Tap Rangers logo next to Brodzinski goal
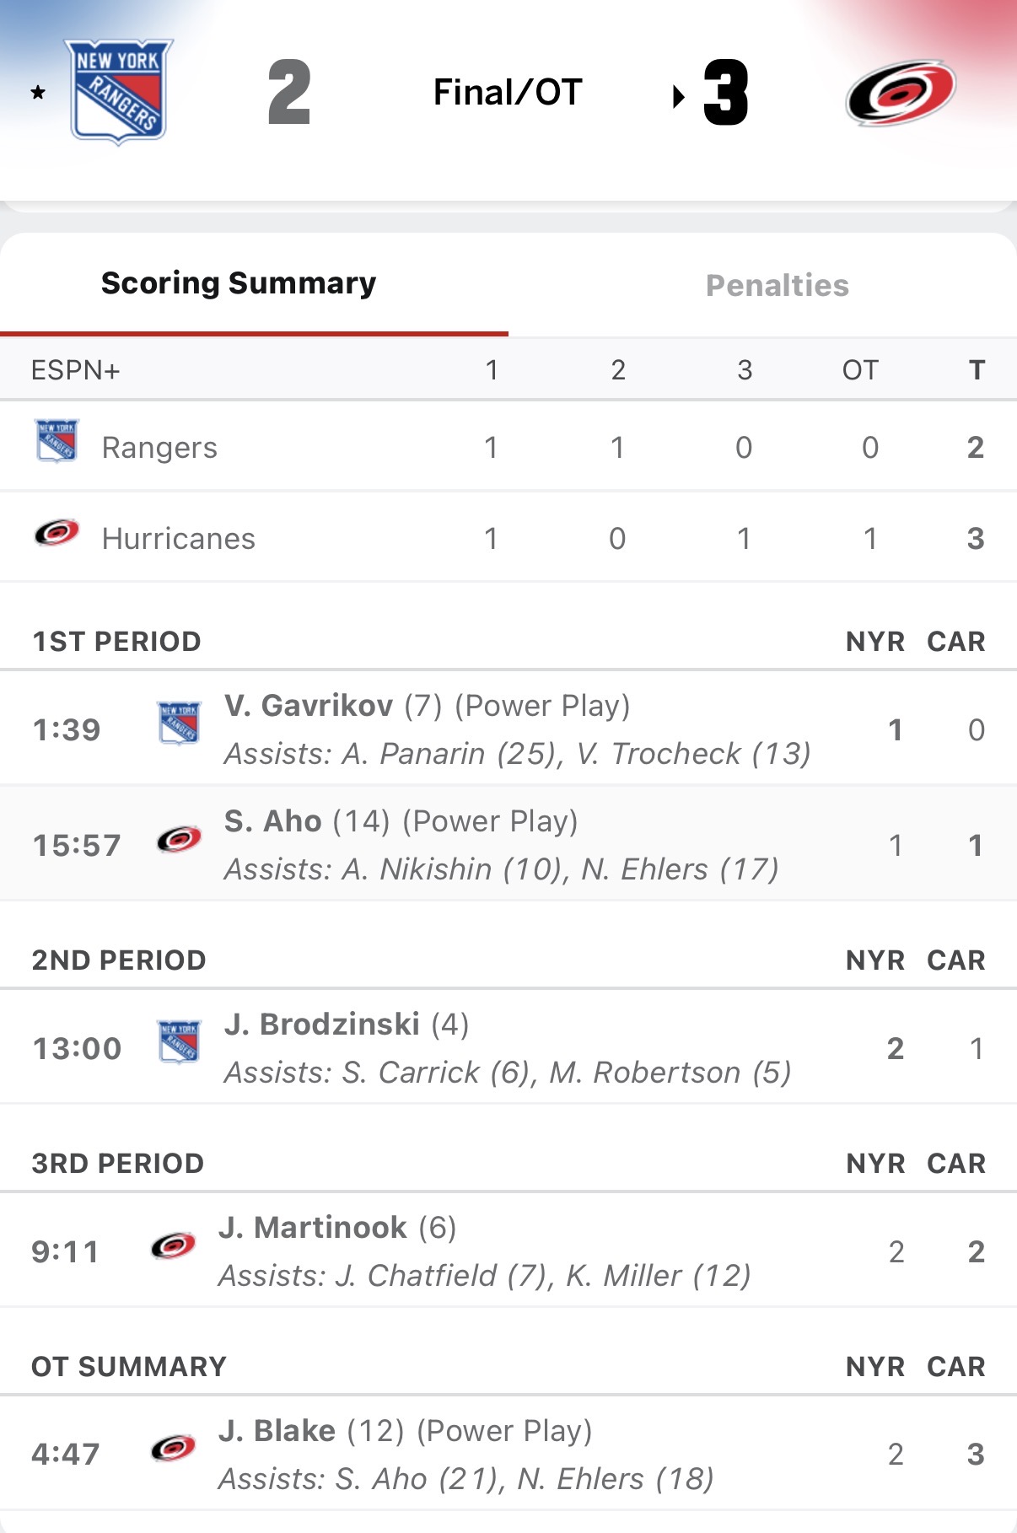Screen dimensions: 1017x1533 179,1042
